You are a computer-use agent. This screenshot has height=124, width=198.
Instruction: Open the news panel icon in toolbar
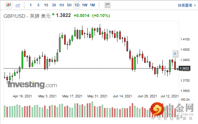pyautogui.click(x=107, y=5)
